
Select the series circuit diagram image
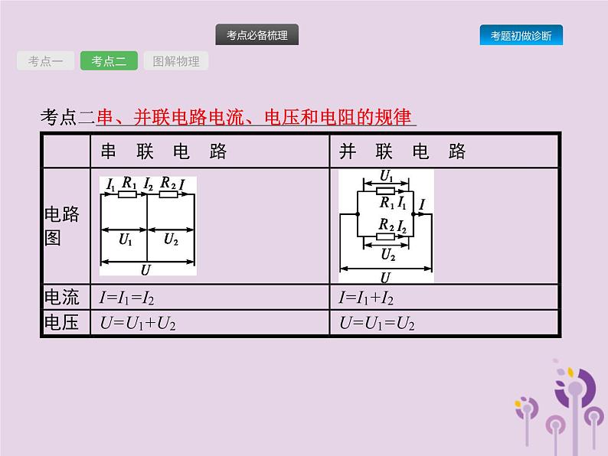coord(148,226)
